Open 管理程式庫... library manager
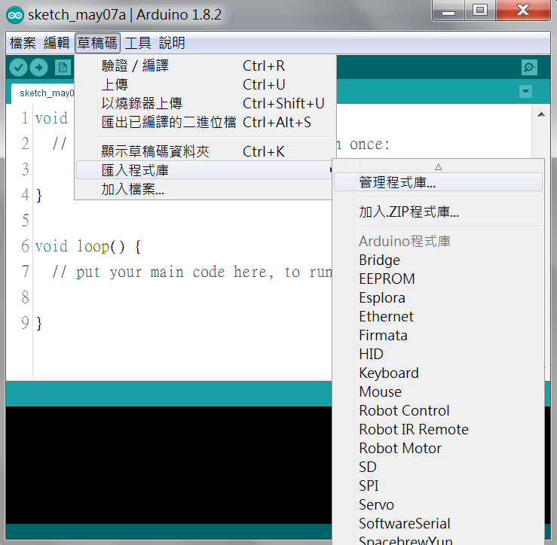Viewport: 557px width, 545px height. [x=439, y=182]
